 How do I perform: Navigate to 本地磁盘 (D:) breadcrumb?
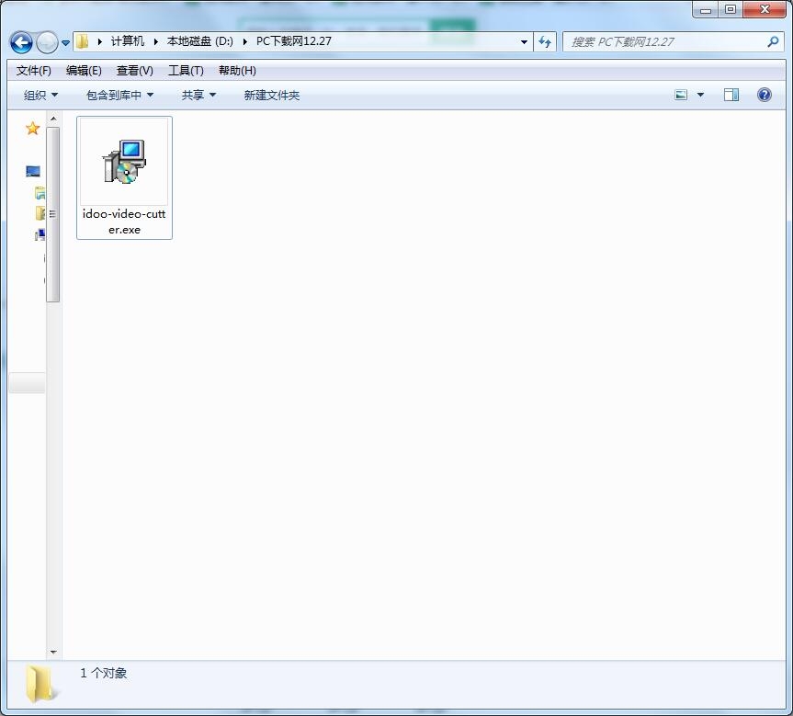click(199, 41)
